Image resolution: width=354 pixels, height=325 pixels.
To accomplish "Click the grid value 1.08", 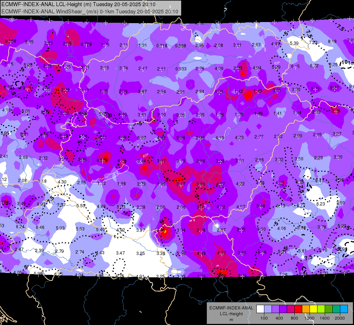I will pos(219,115).
